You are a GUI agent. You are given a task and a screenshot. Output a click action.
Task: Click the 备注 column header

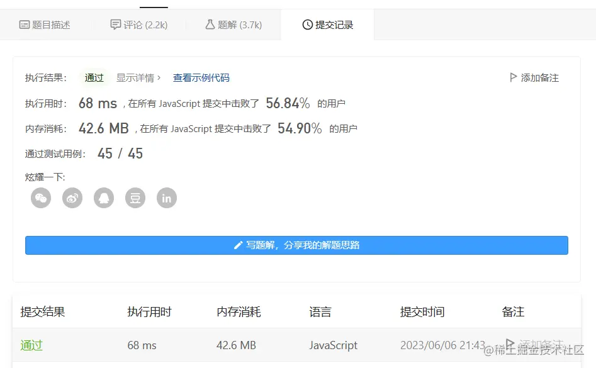coord(513,312)
